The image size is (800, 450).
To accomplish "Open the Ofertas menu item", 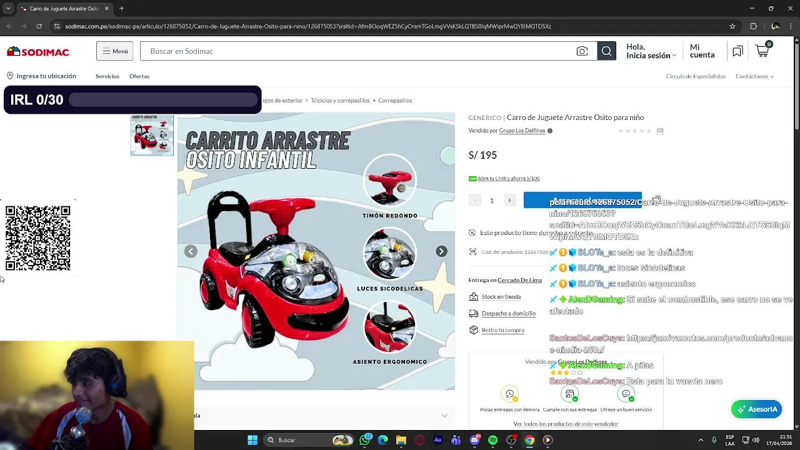I will pyautogui.click(x=139, y=76).
